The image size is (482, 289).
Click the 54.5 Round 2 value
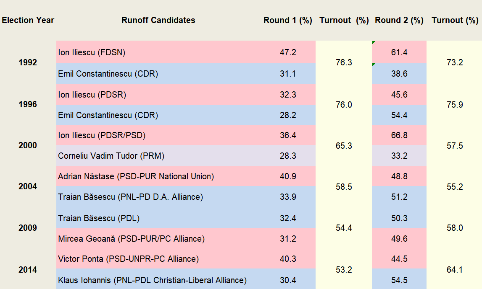pos(399,280)
